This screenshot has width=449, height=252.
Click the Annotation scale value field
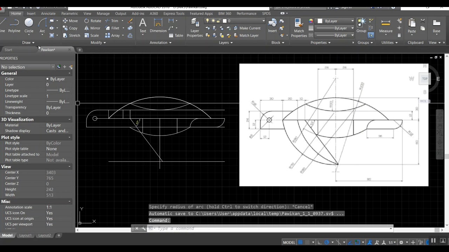coord(59,207)
